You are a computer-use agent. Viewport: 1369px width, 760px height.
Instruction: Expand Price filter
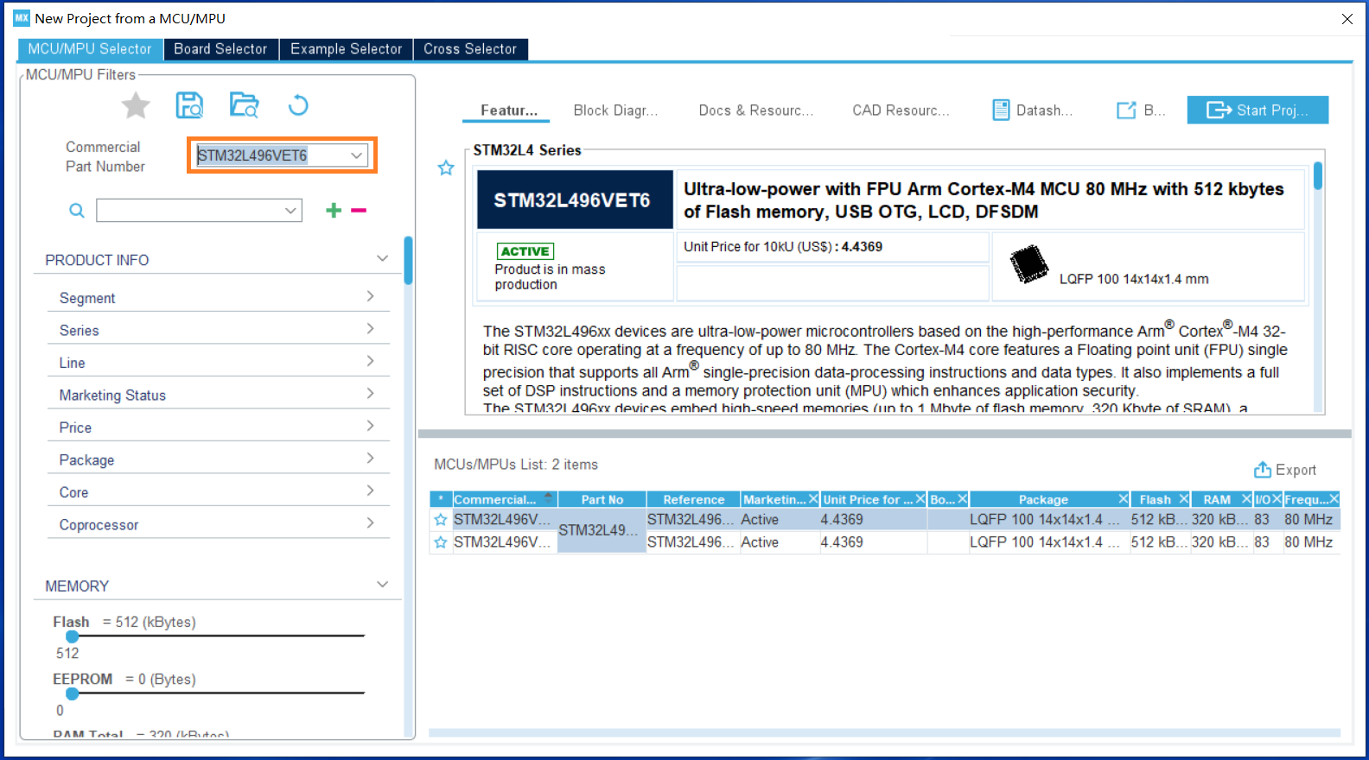pyautogui.click(x=370, y=426)
